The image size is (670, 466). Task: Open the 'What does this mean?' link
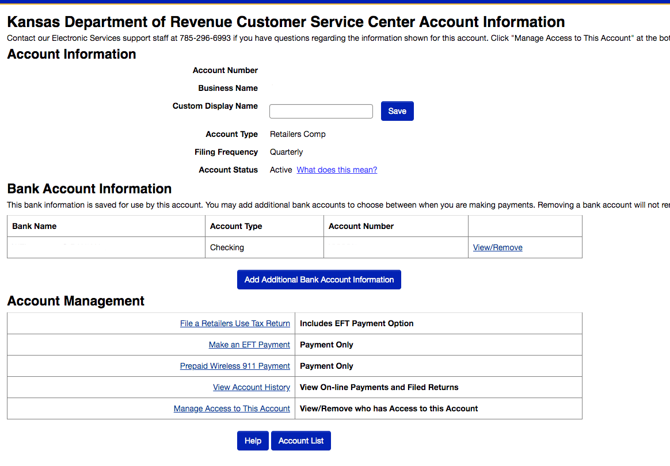pos(337,170)
